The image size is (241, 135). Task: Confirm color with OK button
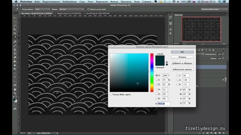pos(182,52)
